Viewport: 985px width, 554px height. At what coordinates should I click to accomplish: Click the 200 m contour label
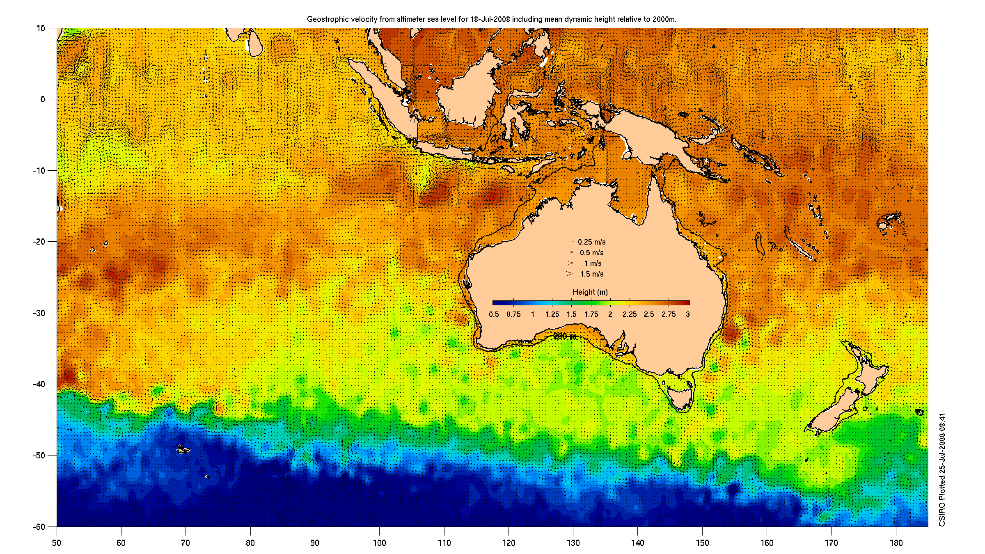[564, 336]
